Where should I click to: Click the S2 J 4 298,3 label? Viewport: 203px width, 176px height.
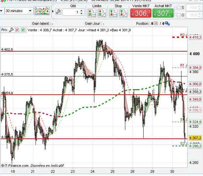coord(195,146)
